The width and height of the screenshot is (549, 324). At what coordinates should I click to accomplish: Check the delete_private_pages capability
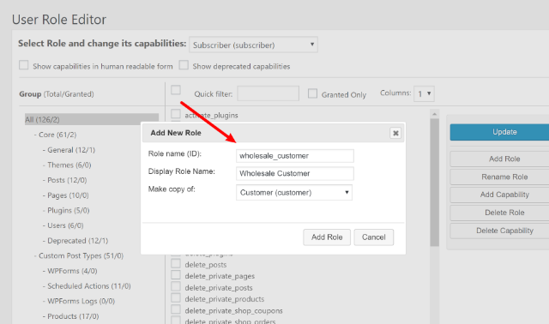pyautogui.click(x=176, y=275)
